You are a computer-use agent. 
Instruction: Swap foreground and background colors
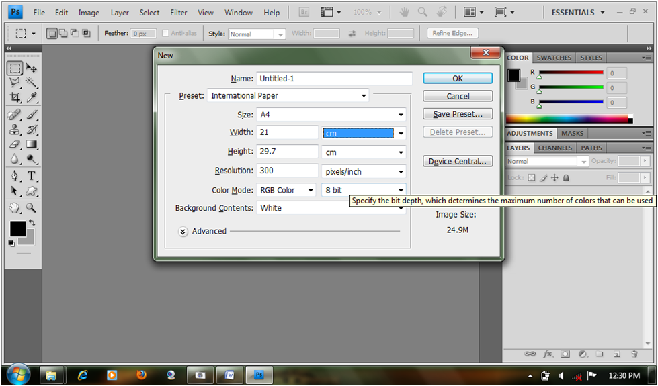coord(32,223)
